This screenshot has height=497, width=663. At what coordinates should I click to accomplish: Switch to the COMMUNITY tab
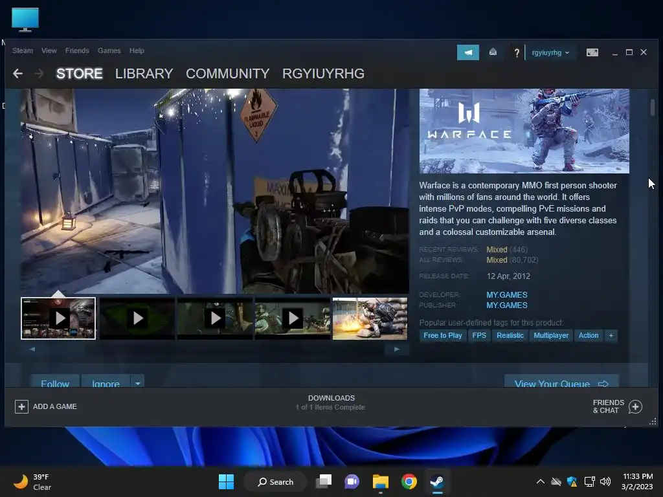pyautogui.click(x=227, y=74)
